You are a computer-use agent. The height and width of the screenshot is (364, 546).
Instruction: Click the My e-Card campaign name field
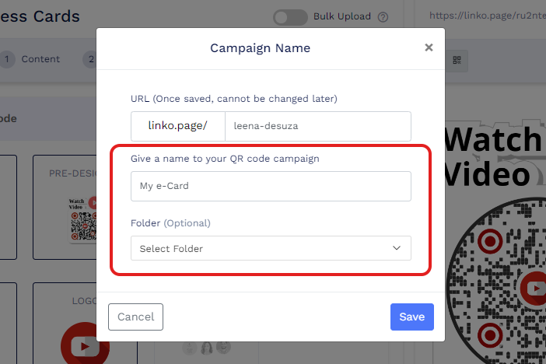pos(271,186)
